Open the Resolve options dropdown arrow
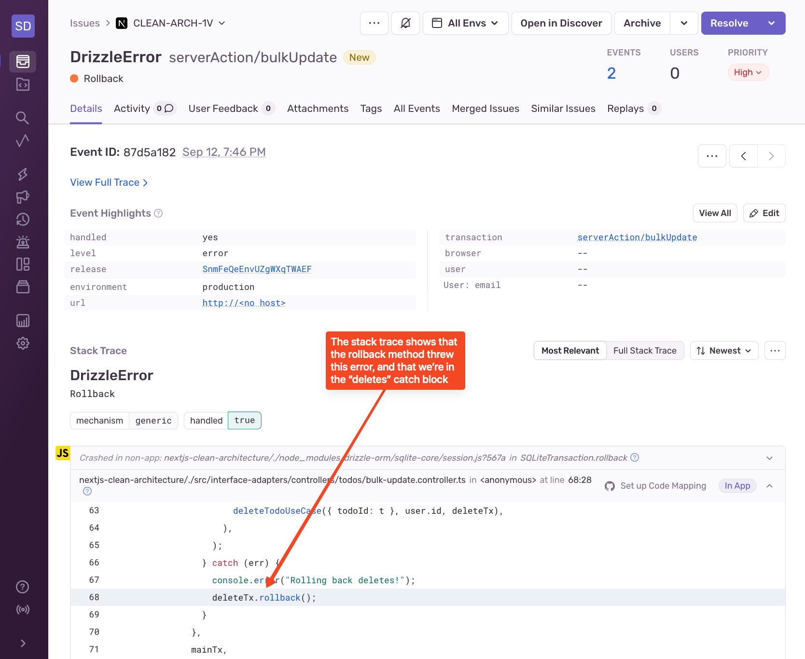Viewport: 805px width, 659px height. (771, 23)
